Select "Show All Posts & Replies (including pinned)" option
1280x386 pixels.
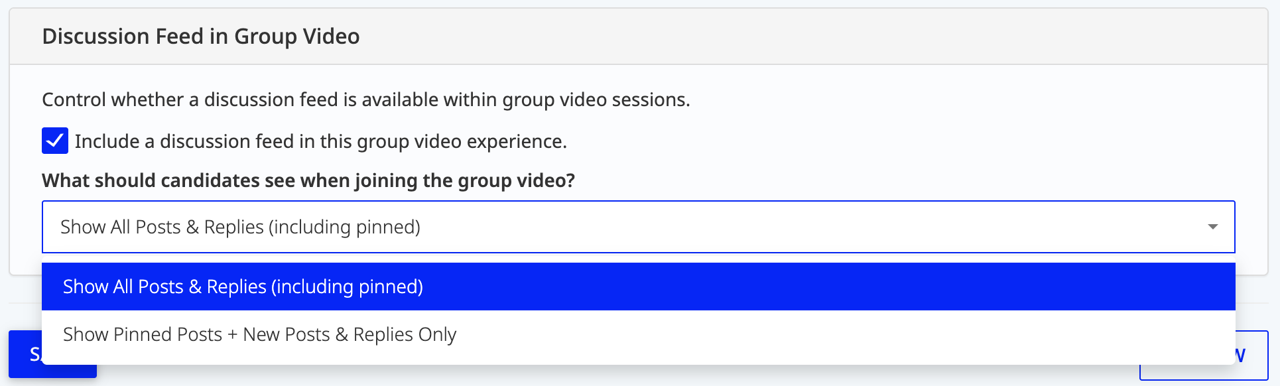point(243,287)
